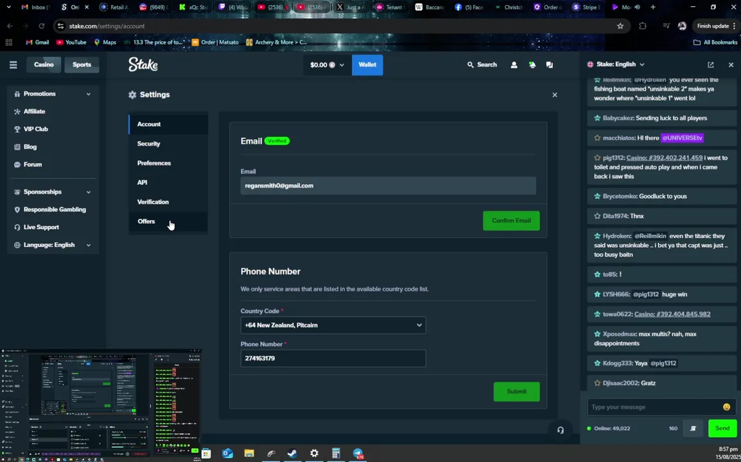Open Microsoft Store from the taskbar
Screen dimensions: 741x462
206,454
